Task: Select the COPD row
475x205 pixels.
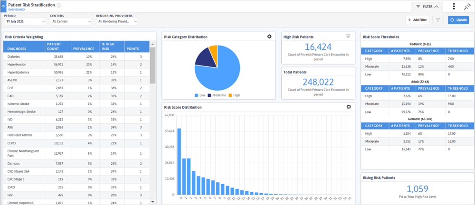Action: pos(76,143)
